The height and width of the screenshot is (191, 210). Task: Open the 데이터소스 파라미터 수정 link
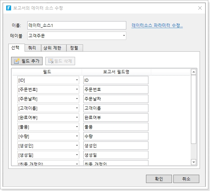click(x=157, y=25)
